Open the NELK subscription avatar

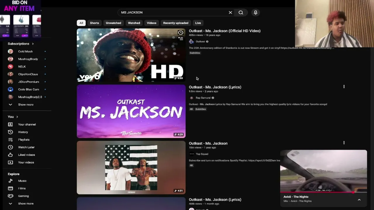[11, 66]
